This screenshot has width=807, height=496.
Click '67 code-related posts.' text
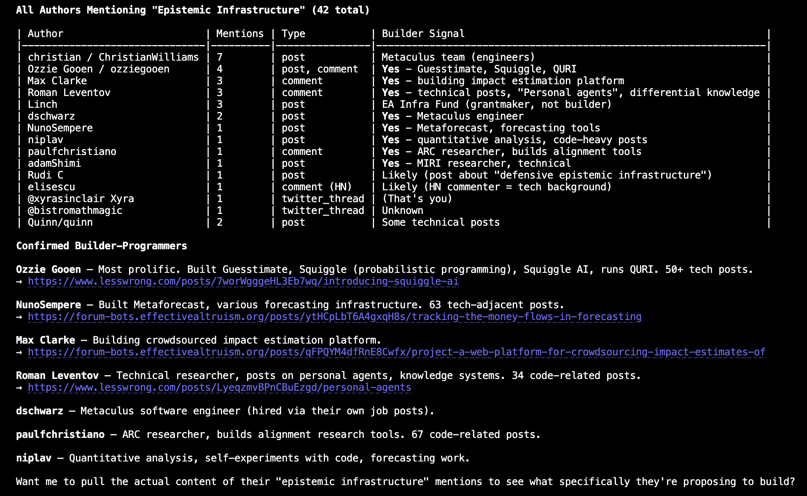click(476, 435)
